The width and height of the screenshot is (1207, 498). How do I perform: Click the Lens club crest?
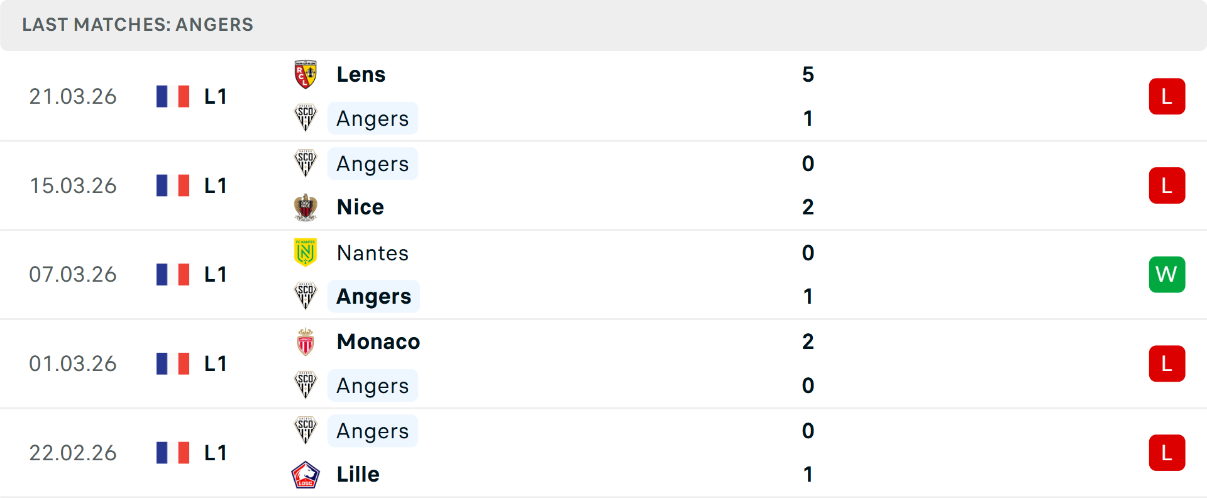coord(306,74)
